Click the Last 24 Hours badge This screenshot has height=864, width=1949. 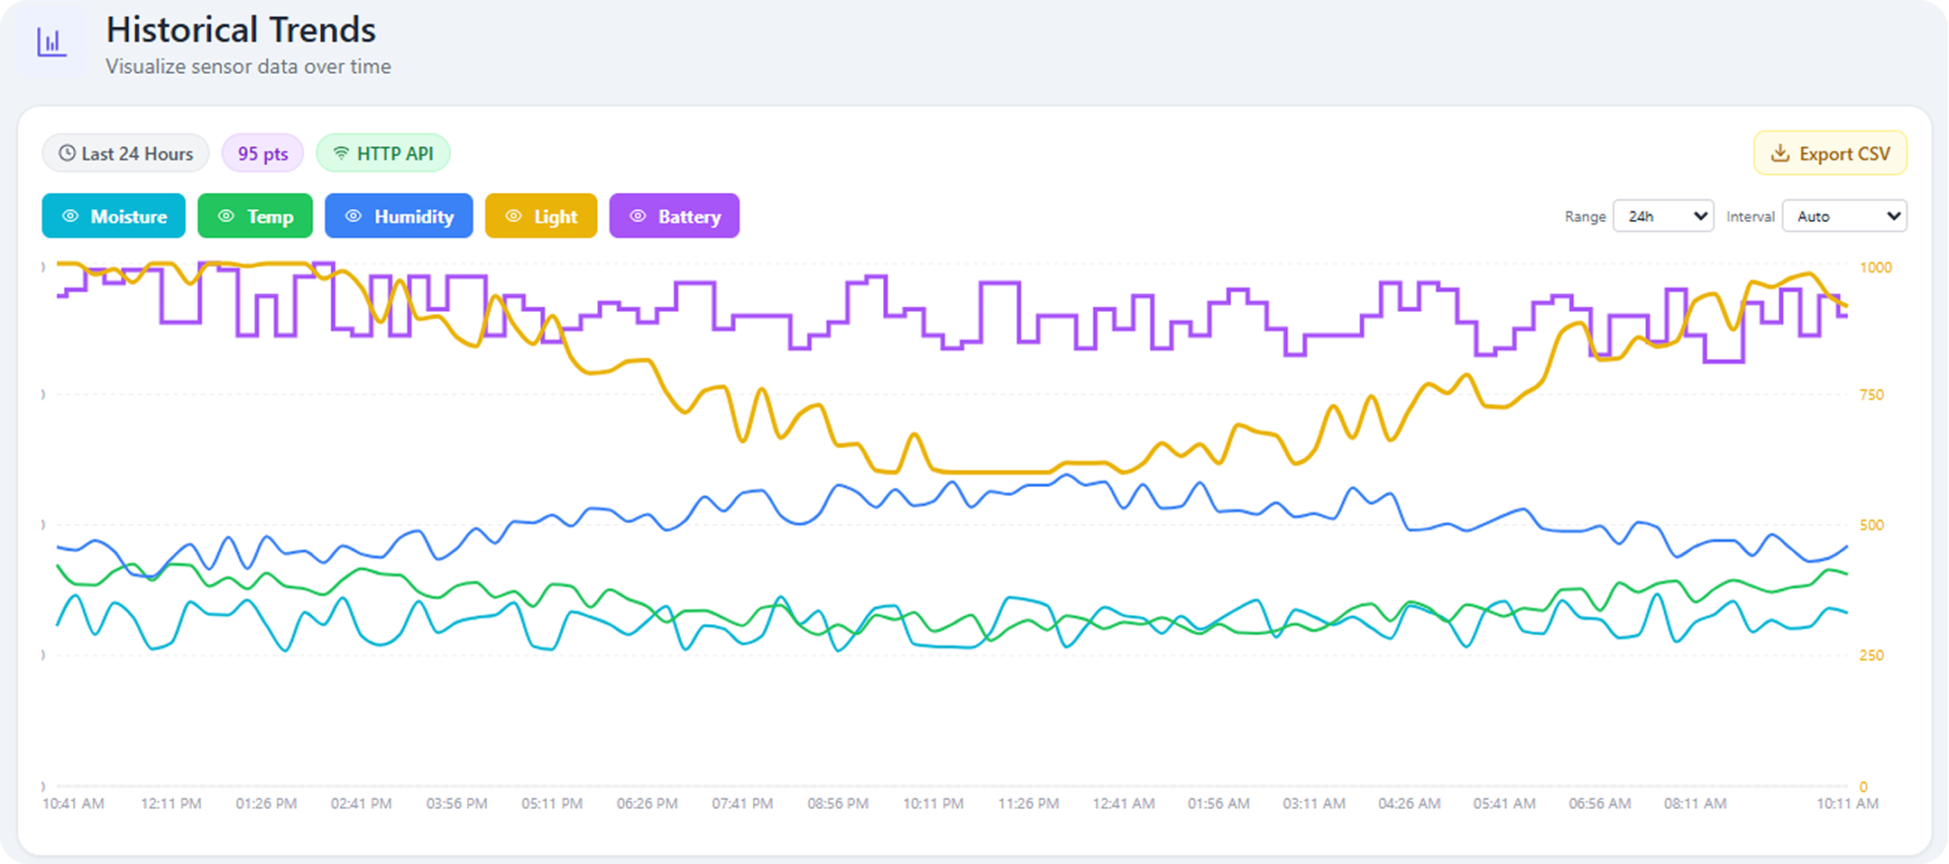[125, 153]
